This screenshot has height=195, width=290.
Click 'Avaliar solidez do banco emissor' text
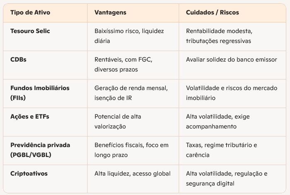(232, 59)
